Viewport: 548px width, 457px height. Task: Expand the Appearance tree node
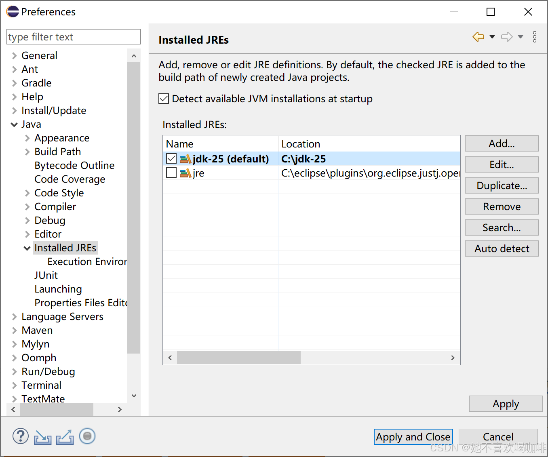[27, 138]
